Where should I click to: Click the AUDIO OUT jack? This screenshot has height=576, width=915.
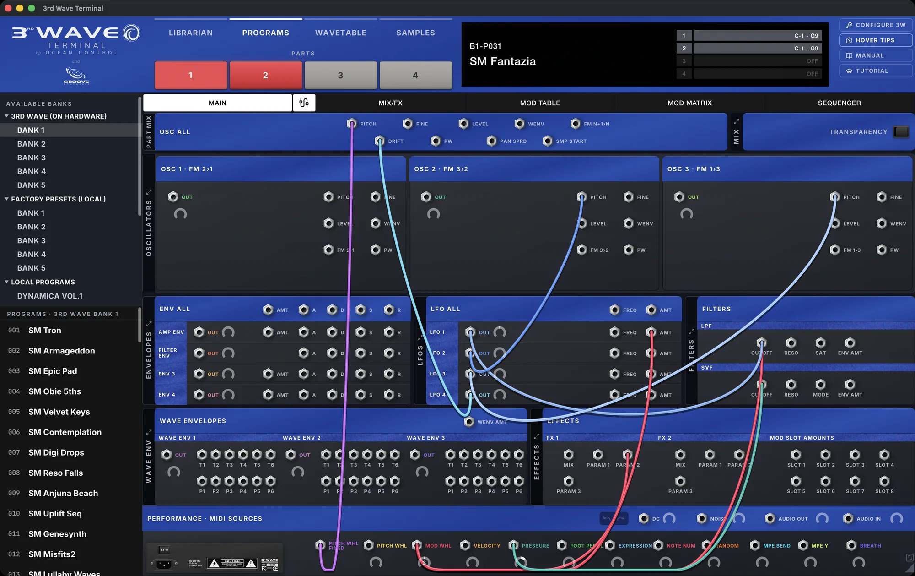click(770, 518)
